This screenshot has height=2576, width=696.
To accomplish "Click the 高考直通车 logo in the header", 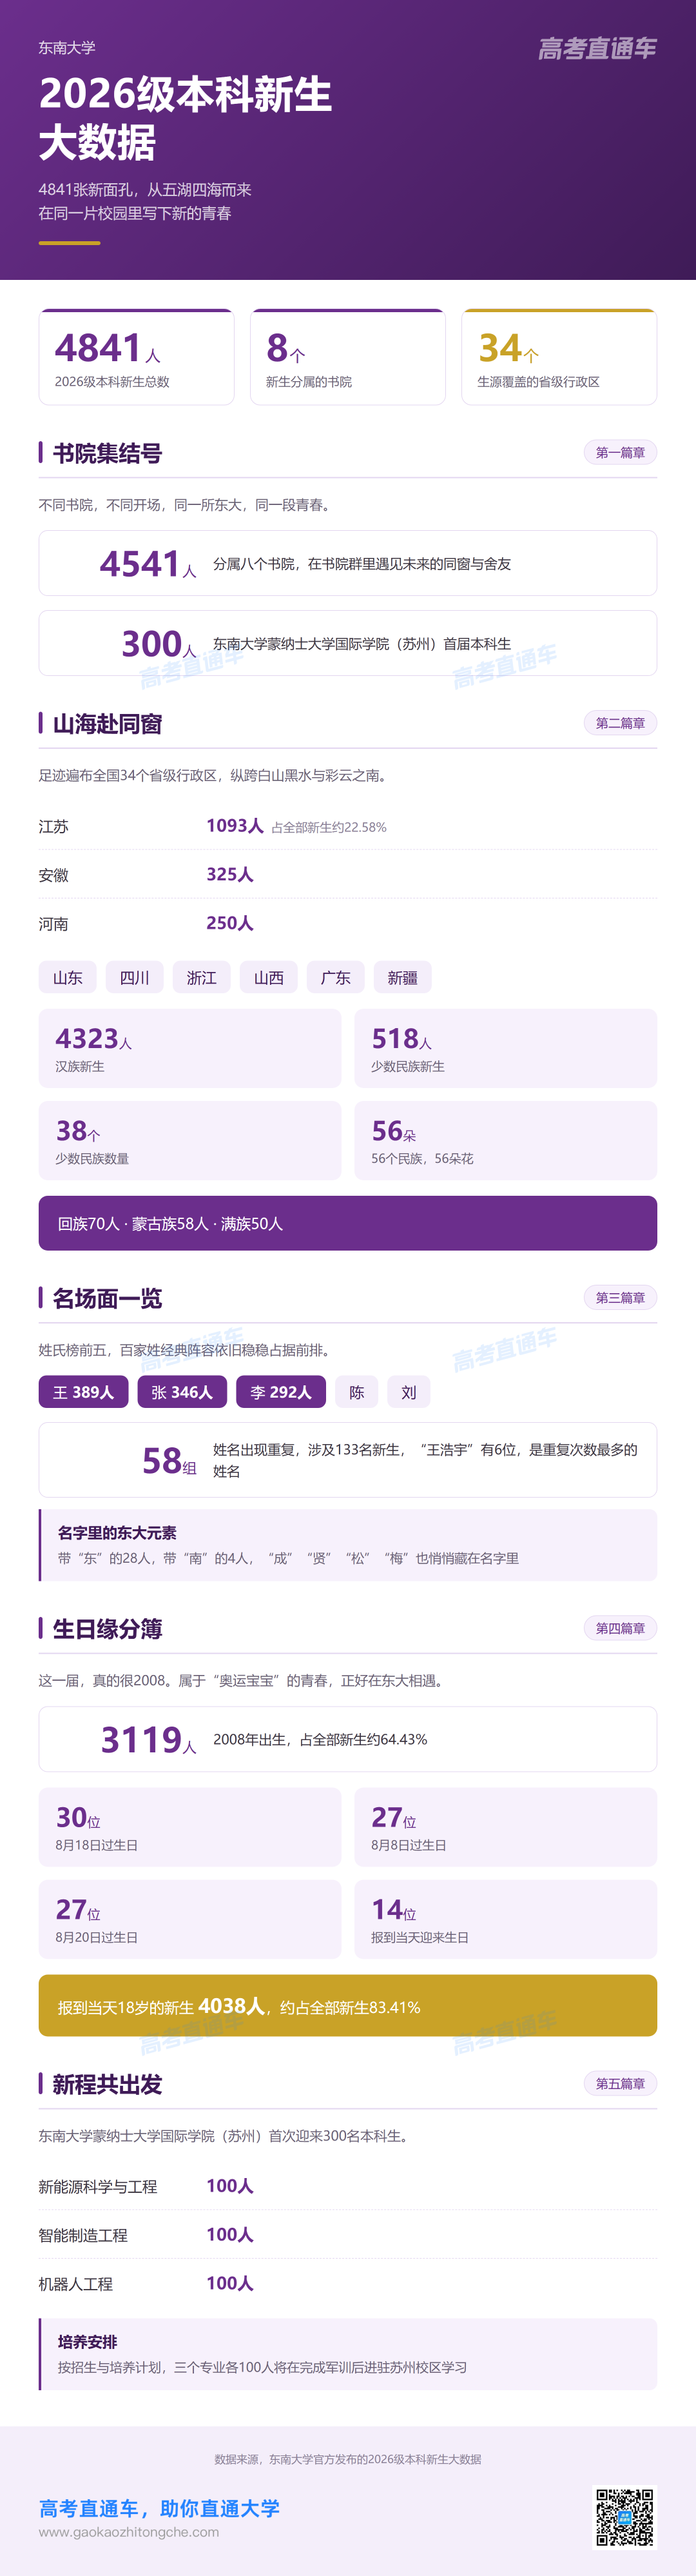I will pyautogui.click(x=597, y=48).
